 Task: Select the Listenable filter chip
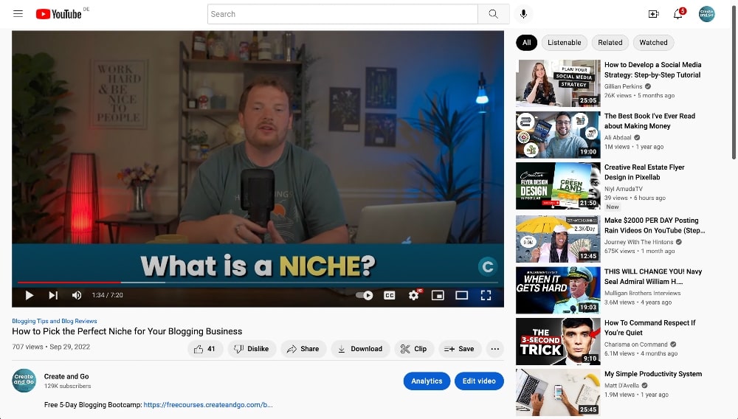point(565,42)
